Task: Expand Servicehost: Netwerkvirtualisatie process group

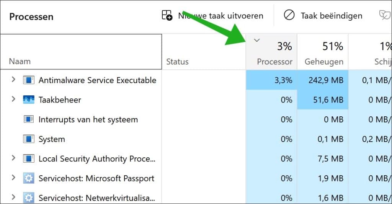Action: click(13, 198)
